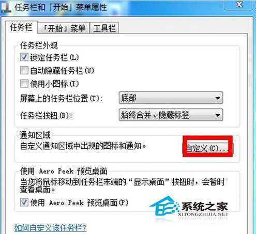Open the 工具栏 tab
This screenshot has height=234, width=256.
pos(104,28)
